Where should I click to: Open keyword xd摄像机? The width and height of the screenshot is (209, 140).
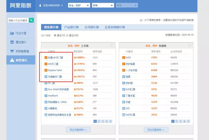click(53, 108)
